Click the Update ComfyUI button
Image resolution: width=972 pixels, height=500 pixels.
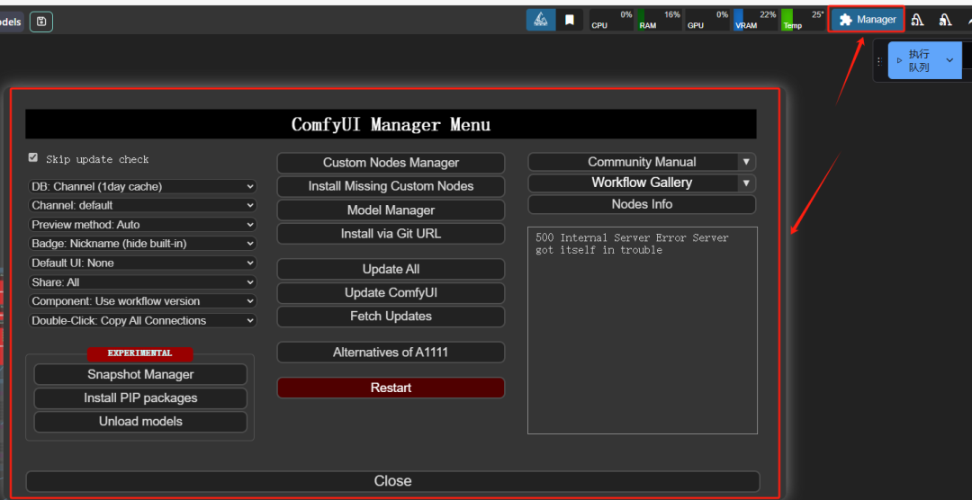(x=391, y=293)
